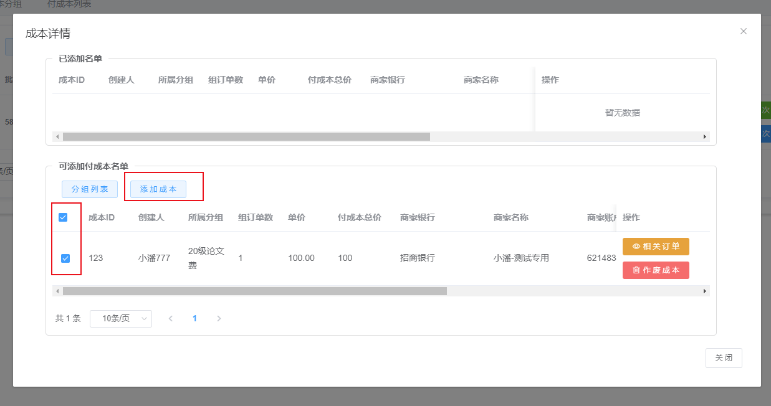The height and width of the screenshot is (406, 771).
Task: Go to the previous page arrow
Action: tap(171, 318)
